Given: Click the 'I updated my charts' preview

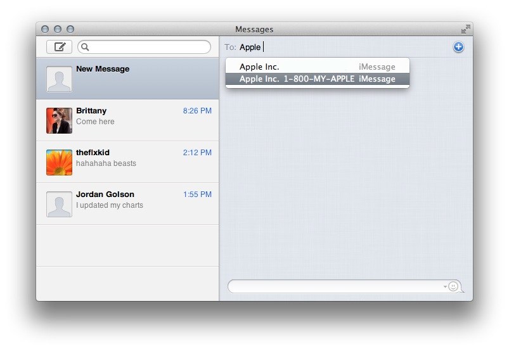Looking at the screenshot, I should (110, 205).
